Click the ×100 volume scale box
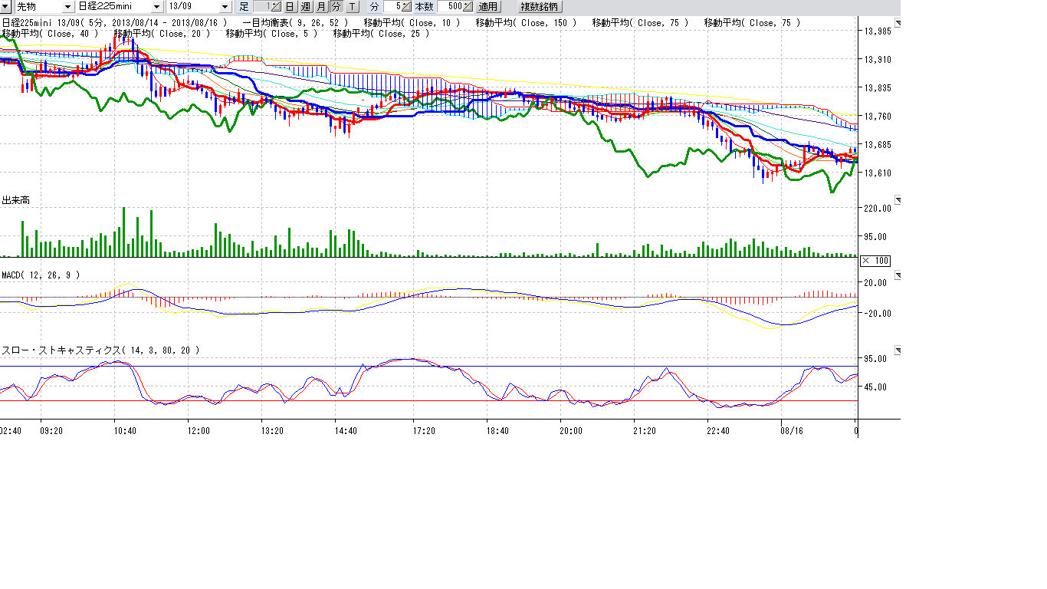 click(x=875, y=261)
